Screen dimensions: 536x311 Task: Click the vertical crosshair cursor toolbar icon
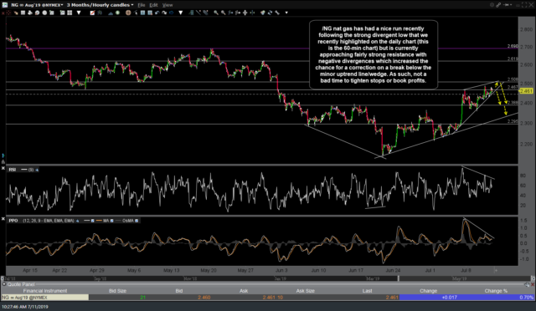pyautogui.click(x=245, y=13)
